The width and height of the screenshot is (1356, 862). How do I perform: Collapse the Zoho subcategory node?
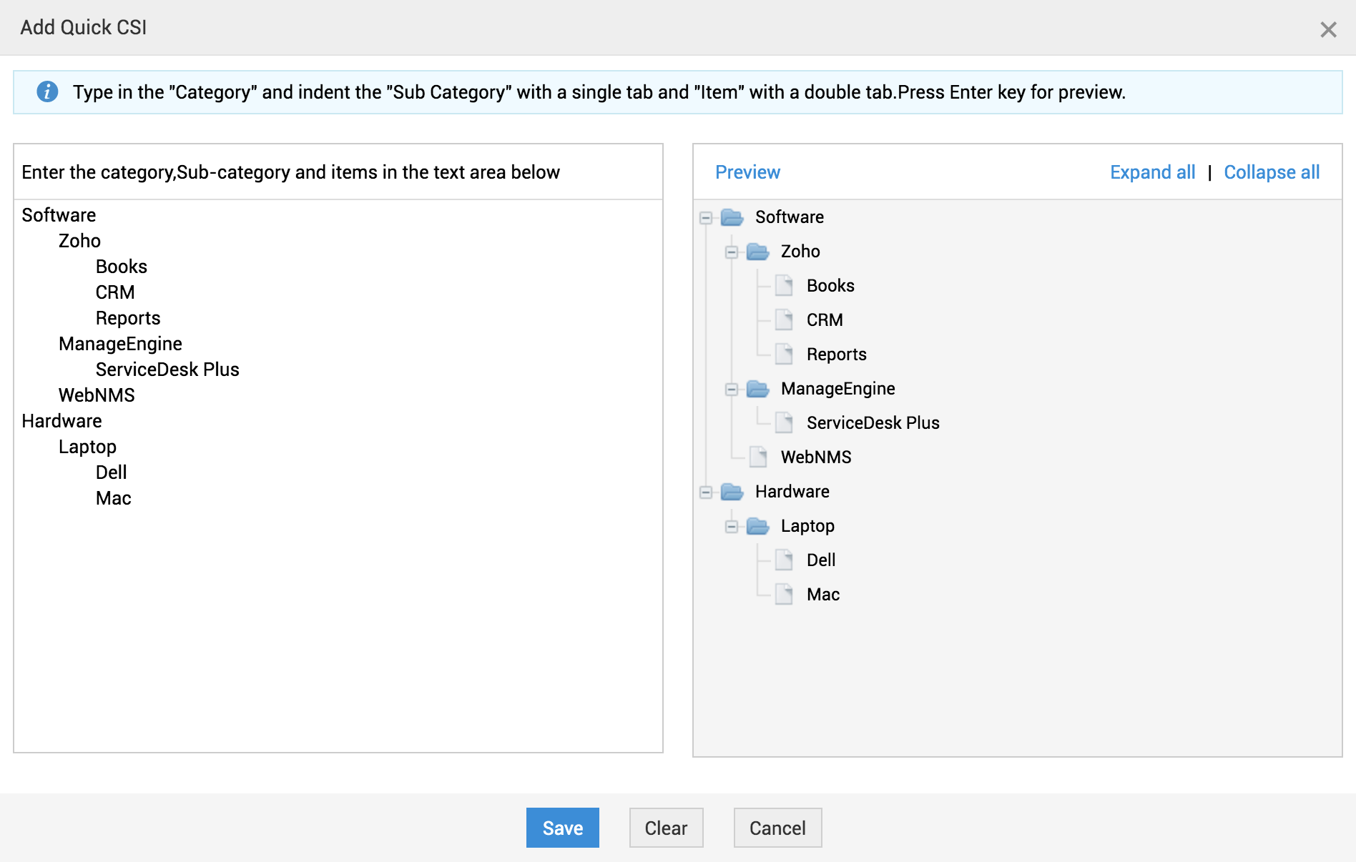tap(732, 252)
